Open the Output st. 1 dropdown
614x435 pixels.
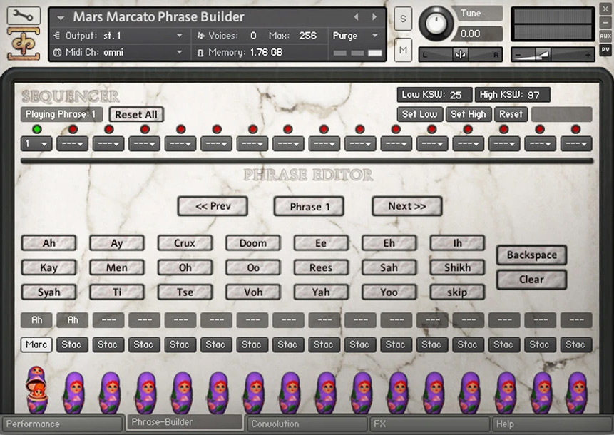coord(119,36)
